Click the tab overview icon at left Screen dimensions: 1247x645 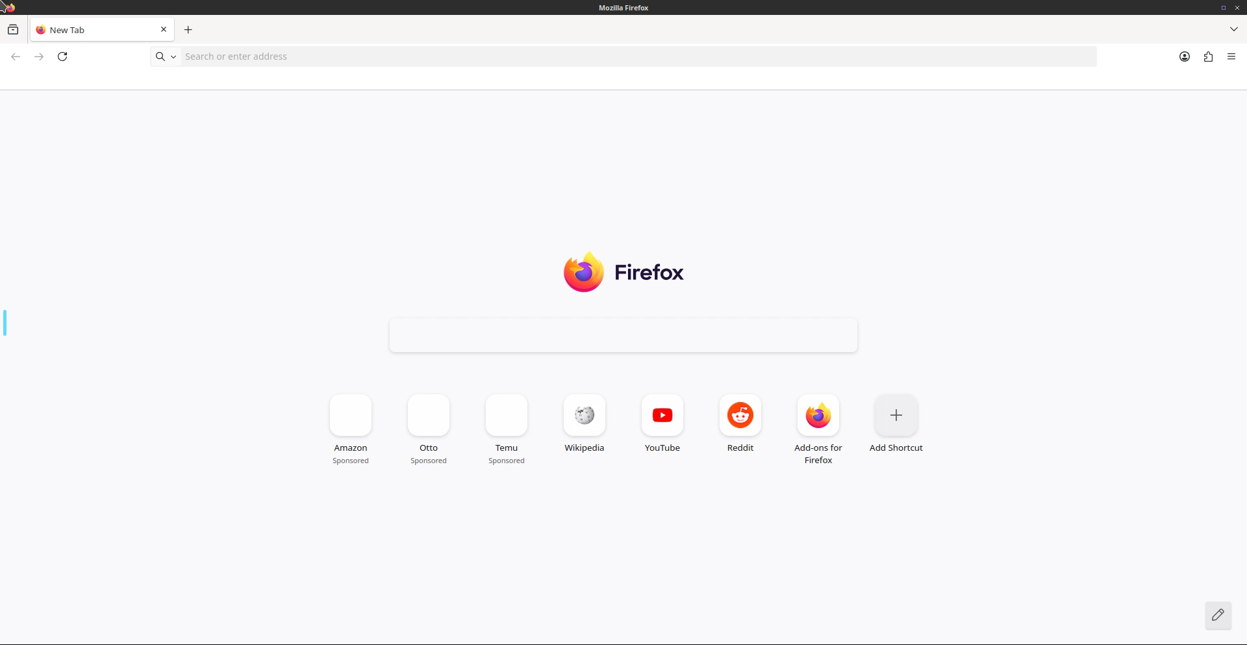tap(13, 30)
